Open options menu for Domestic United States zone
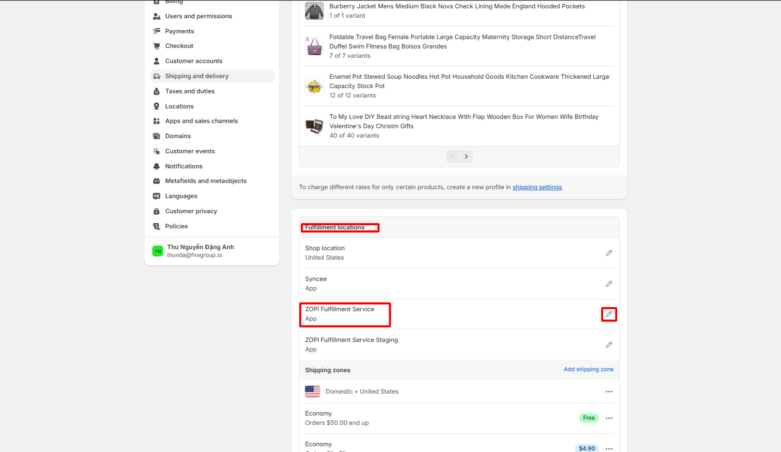The image size is (781, 452). (x=608, y=392)
